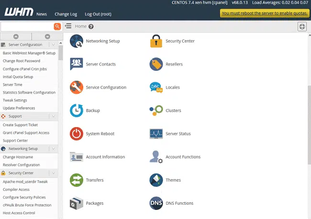This screenshot has width=311, height=219.
Task: Open Server Time link
Action: point(12,85)
